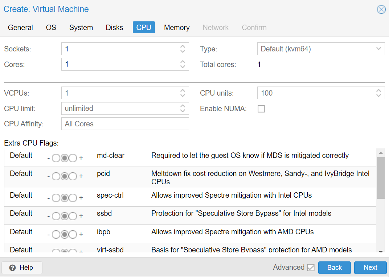Turn off the spec-ctrl flag
Image resolution: width=389 pixels, height=277 pixels.
(56, 198)
